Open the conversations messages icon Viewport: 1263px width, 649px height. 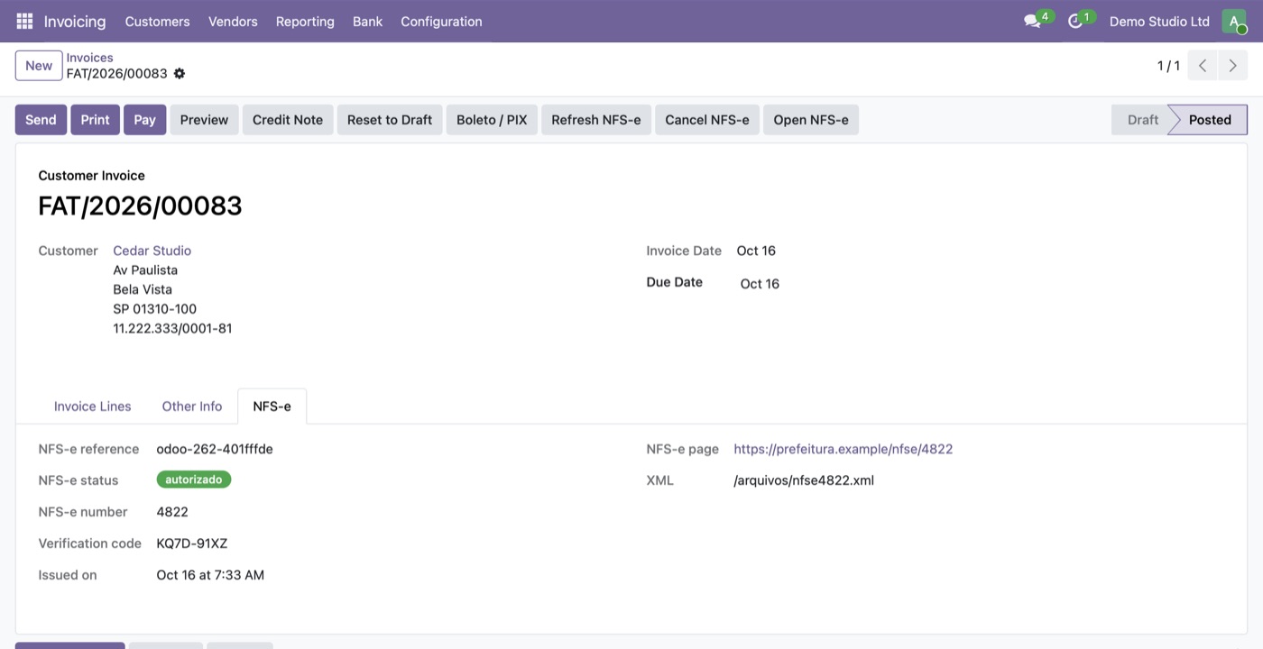[x=1032, y=21]
